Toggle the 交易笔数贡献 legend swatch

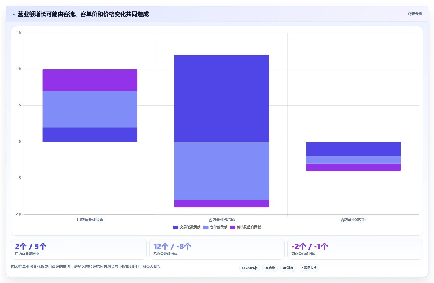(176, 227)
